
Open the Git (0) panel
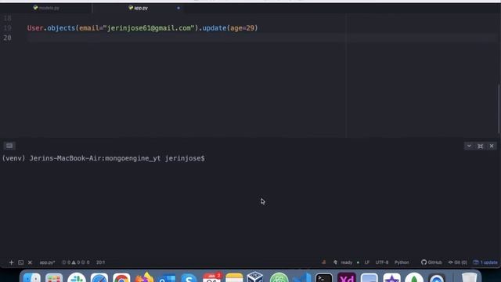pyautogui.click(x=457, y=262)
